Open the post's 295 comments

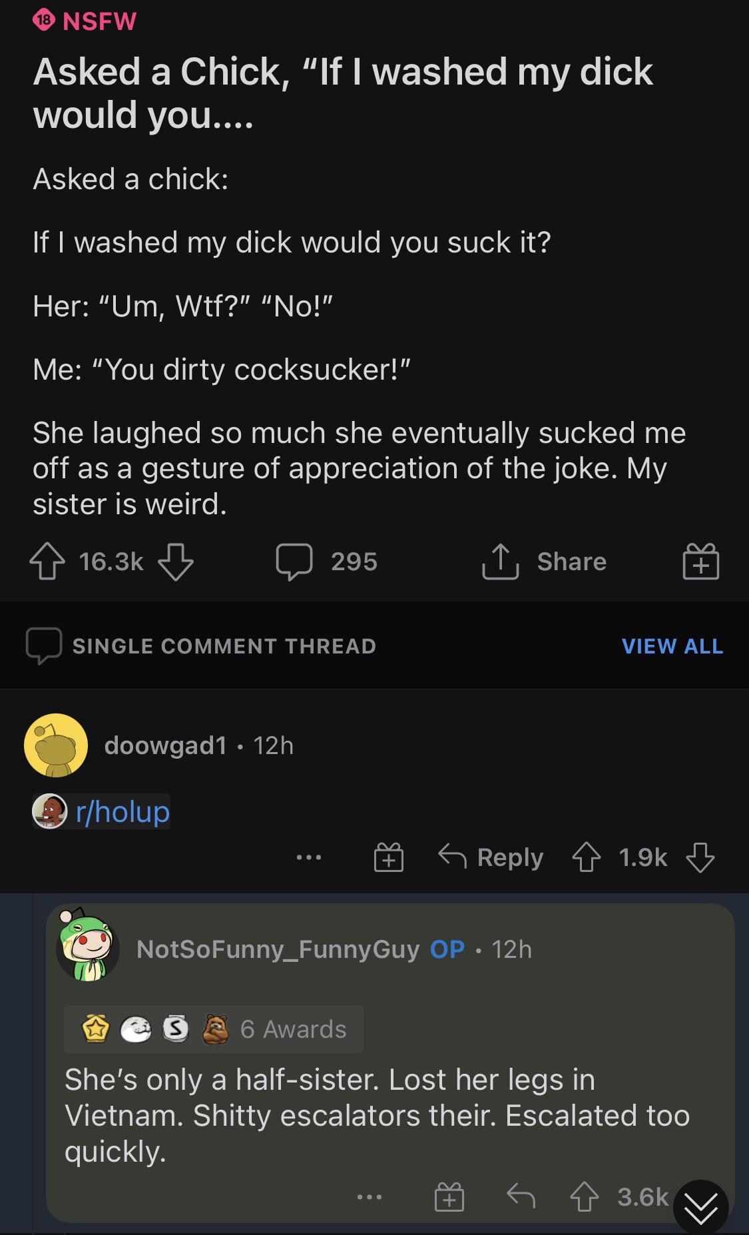[x=328, y=562]
